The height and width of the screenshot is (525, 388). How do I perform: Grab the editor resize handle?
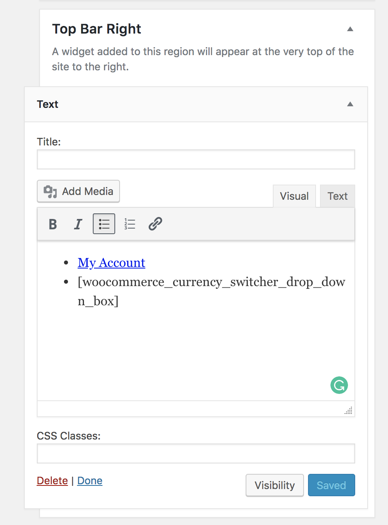[x=348, y=410]
